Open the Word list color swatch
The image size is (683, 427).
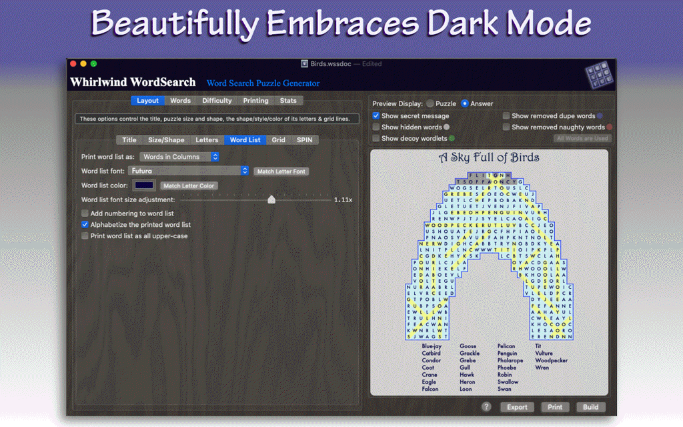pyautogui.click(x=144, y=185)
